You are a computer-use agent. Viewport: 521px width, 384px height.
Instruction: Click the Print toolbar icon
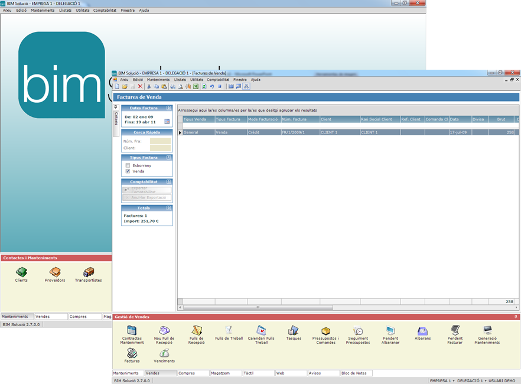pyautogui.click(x=172, y=86)
